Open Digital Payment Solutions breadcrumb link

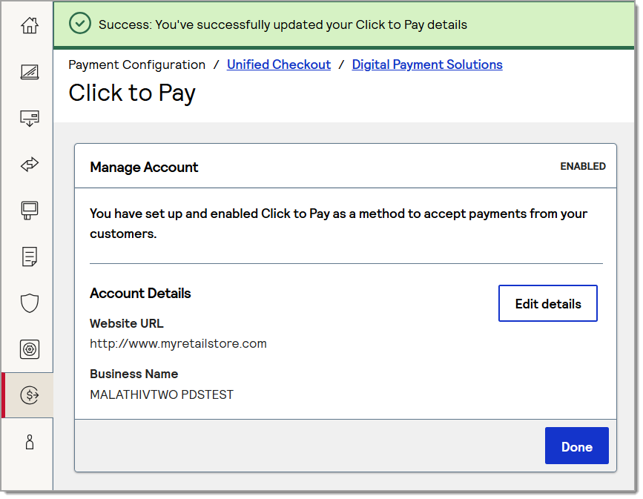click(427, 65)
